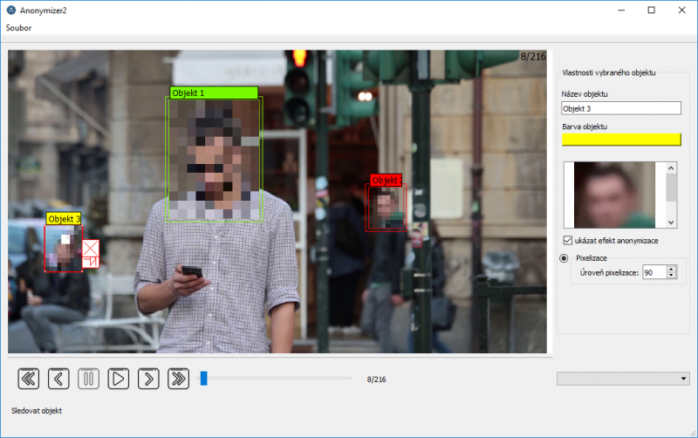This screenshot has width=698, height=438.
Task: Open the dropdown at bottom right
Action: 623,378
